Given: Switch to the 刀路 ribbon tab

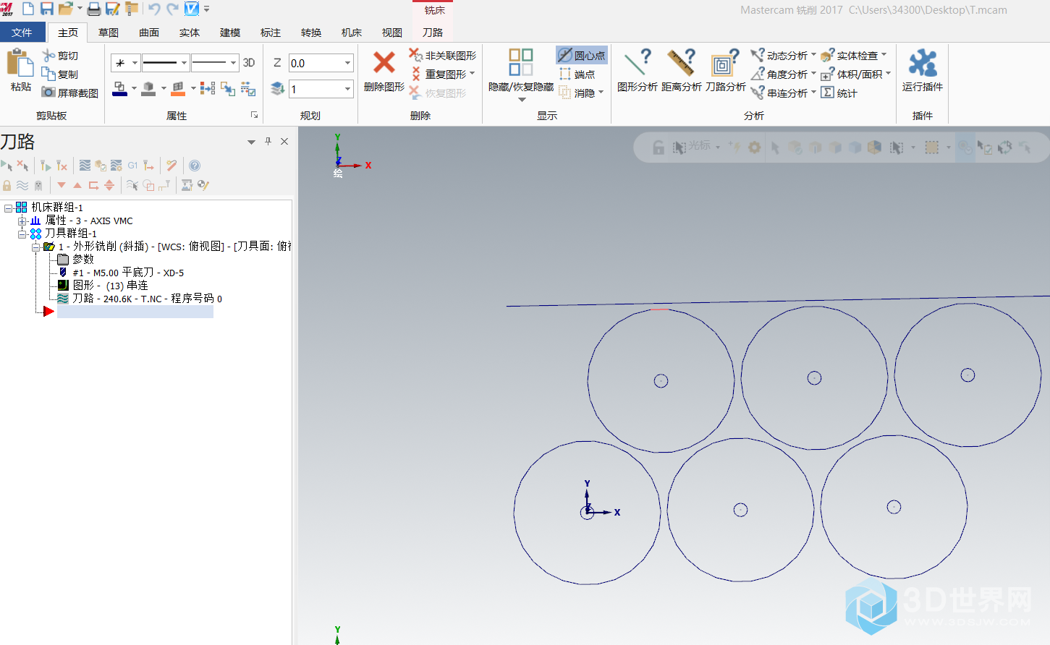Looking at the screenshot, I should coord(433,33).
